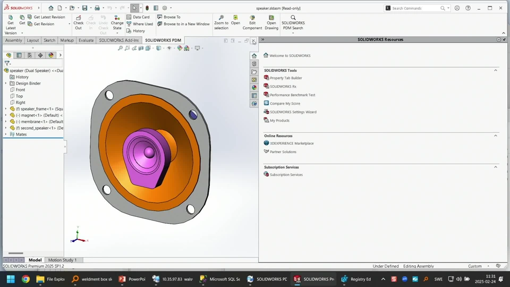Viewport: 510px width, 287px height.
Task: Collapse the Online Resources section
Action: (496, 136)
